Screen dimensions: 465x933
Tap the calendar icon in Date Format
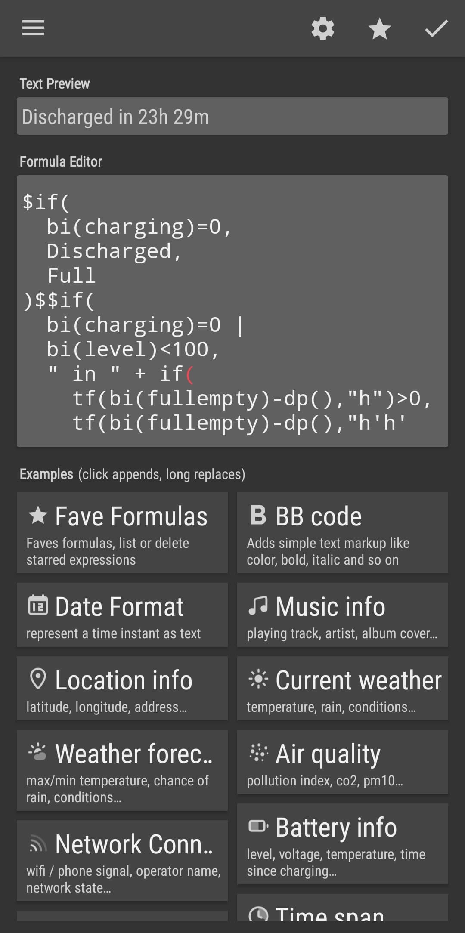[38, 605]
